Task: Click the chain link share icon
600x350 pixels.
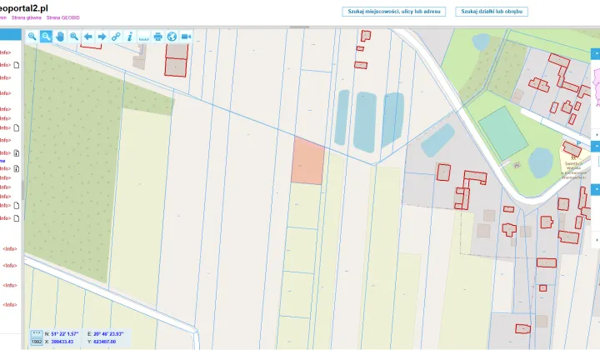Action: (116, 37)
